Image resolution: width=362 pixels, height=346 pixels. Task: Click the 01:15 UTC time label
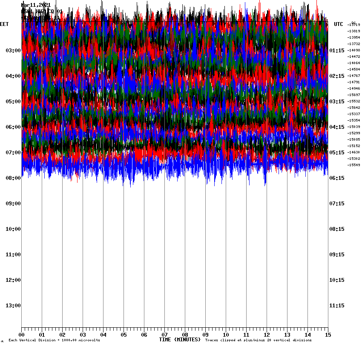click(337, 51)
